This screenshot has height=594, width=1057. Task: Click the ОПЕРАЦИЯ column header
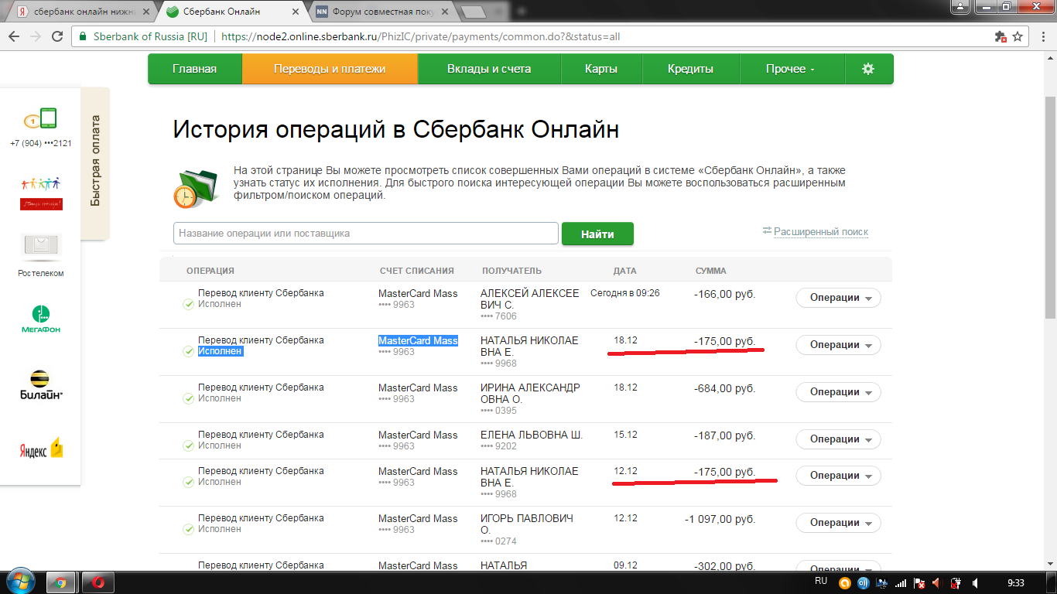point(210,271)
